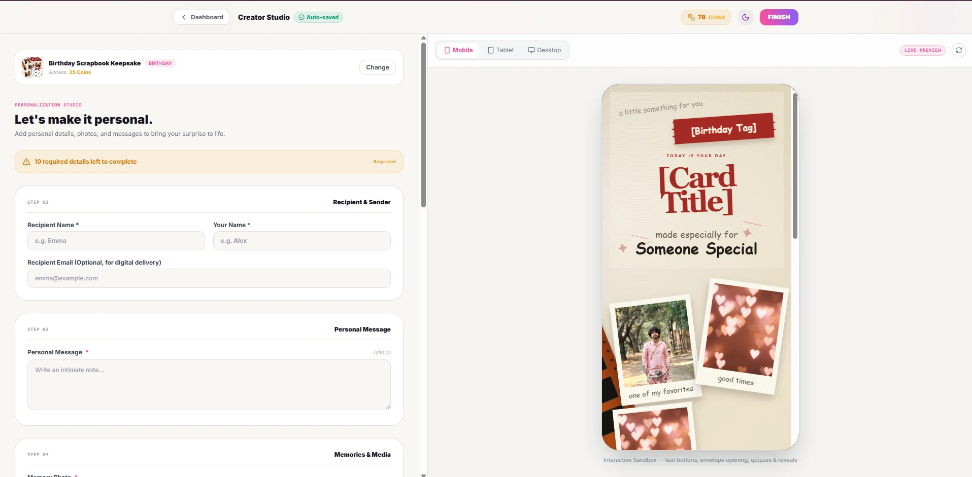The image size is (972, 477).
Task: Click 'Someone Special' text in preview
Action: [696, 249]
